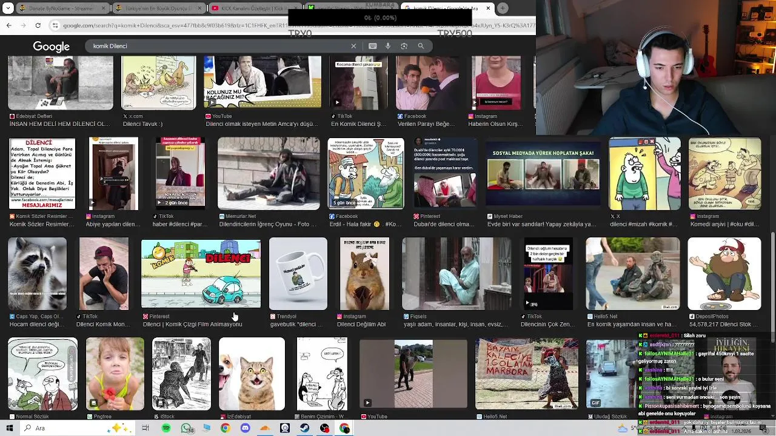The width and height of the screenshot is (776, 436).
Task: Open 'İNSAN HEM DELİ HEM DİLENCİ' caption link
Action: coord(59,124)
